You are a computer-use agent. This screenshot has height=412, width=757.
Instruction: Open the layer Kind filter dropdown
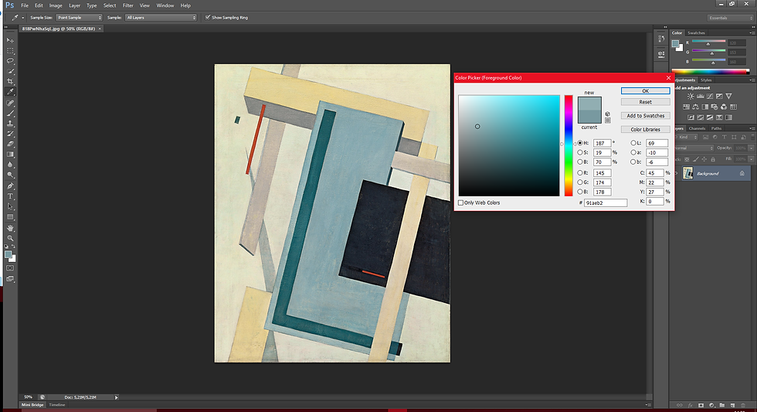687,137
